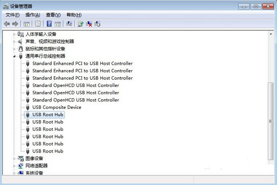Click the network icon for 网络适配器

(x=21, y=166)
